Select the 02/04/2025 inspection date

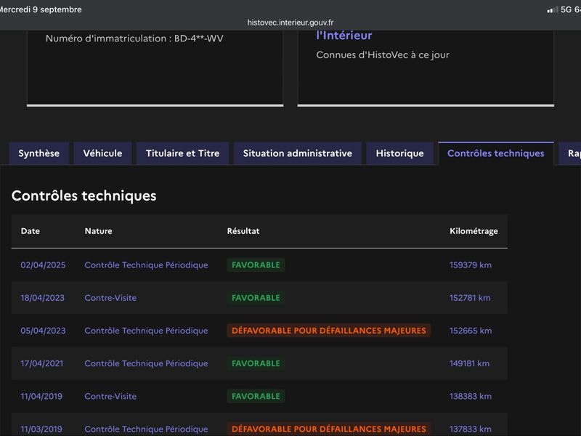[43, 265]
